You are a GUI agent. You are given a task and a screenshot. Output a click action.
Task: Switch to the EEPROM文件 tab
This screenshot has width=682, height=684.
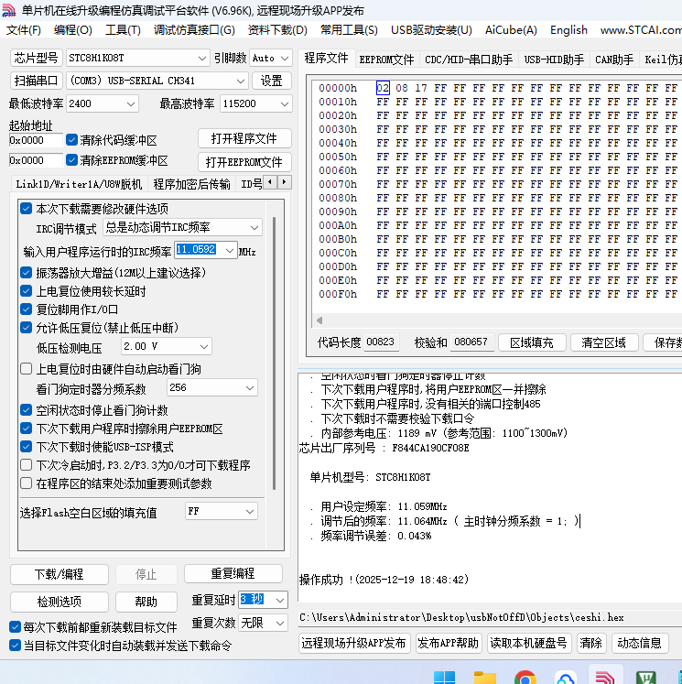pos(386,60)
